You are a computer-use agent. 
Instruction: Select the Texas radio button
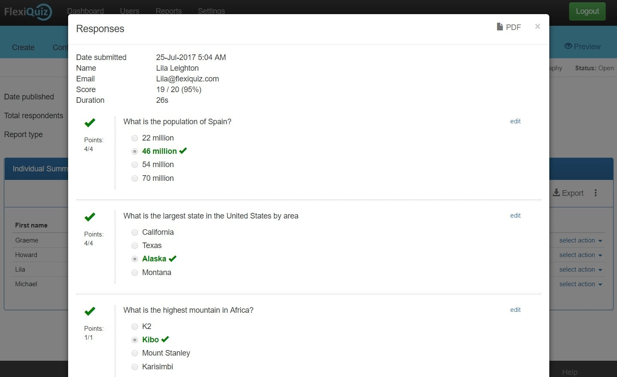tap(135, 245)
